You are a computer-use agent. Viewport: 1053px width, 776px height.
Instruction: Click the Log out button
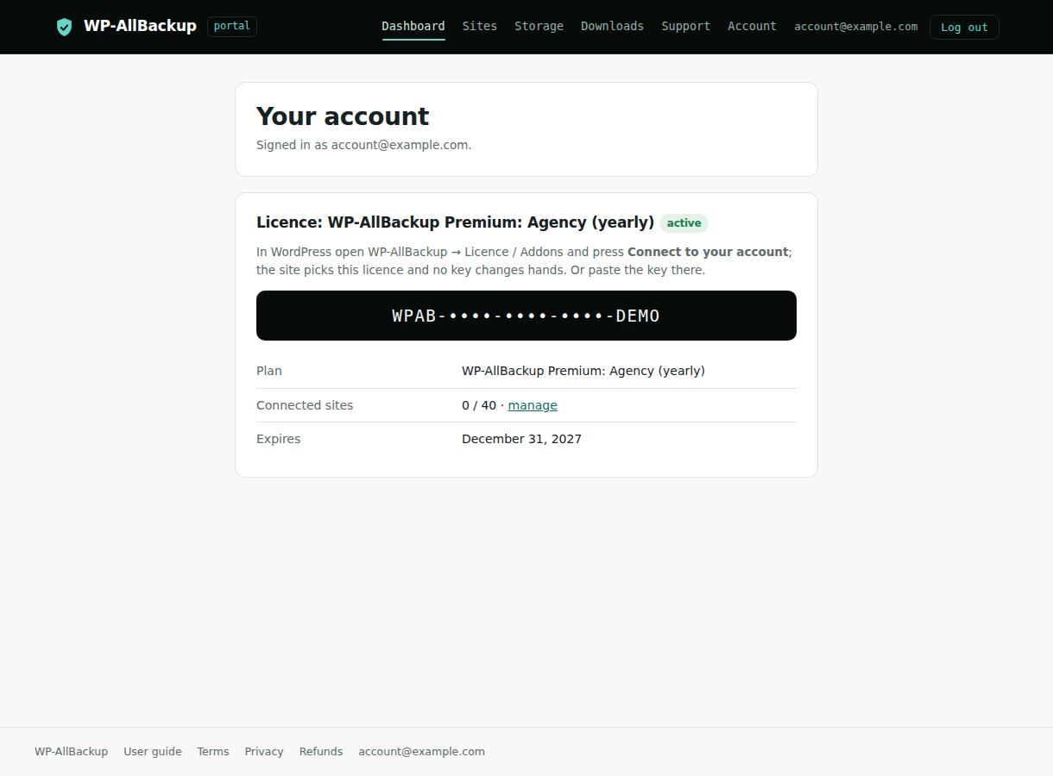click(x=964, y=27)
